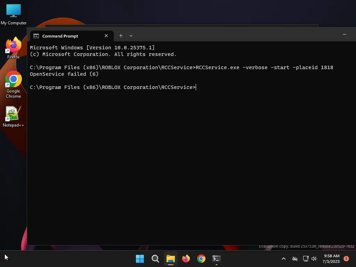This screenshot has height=267, width=356.
Task: Select the Terminal icon in the taskbar
Action: (216, 259)
